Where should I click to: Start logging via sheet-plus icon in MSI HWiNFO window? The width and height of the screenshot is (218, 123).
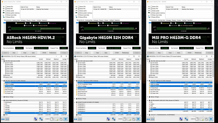point(202,119)
